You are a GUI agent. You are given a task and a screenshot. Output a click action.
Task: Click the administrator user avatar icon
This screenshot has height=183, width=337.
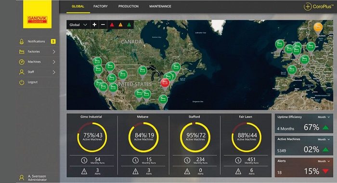(22, 178)
